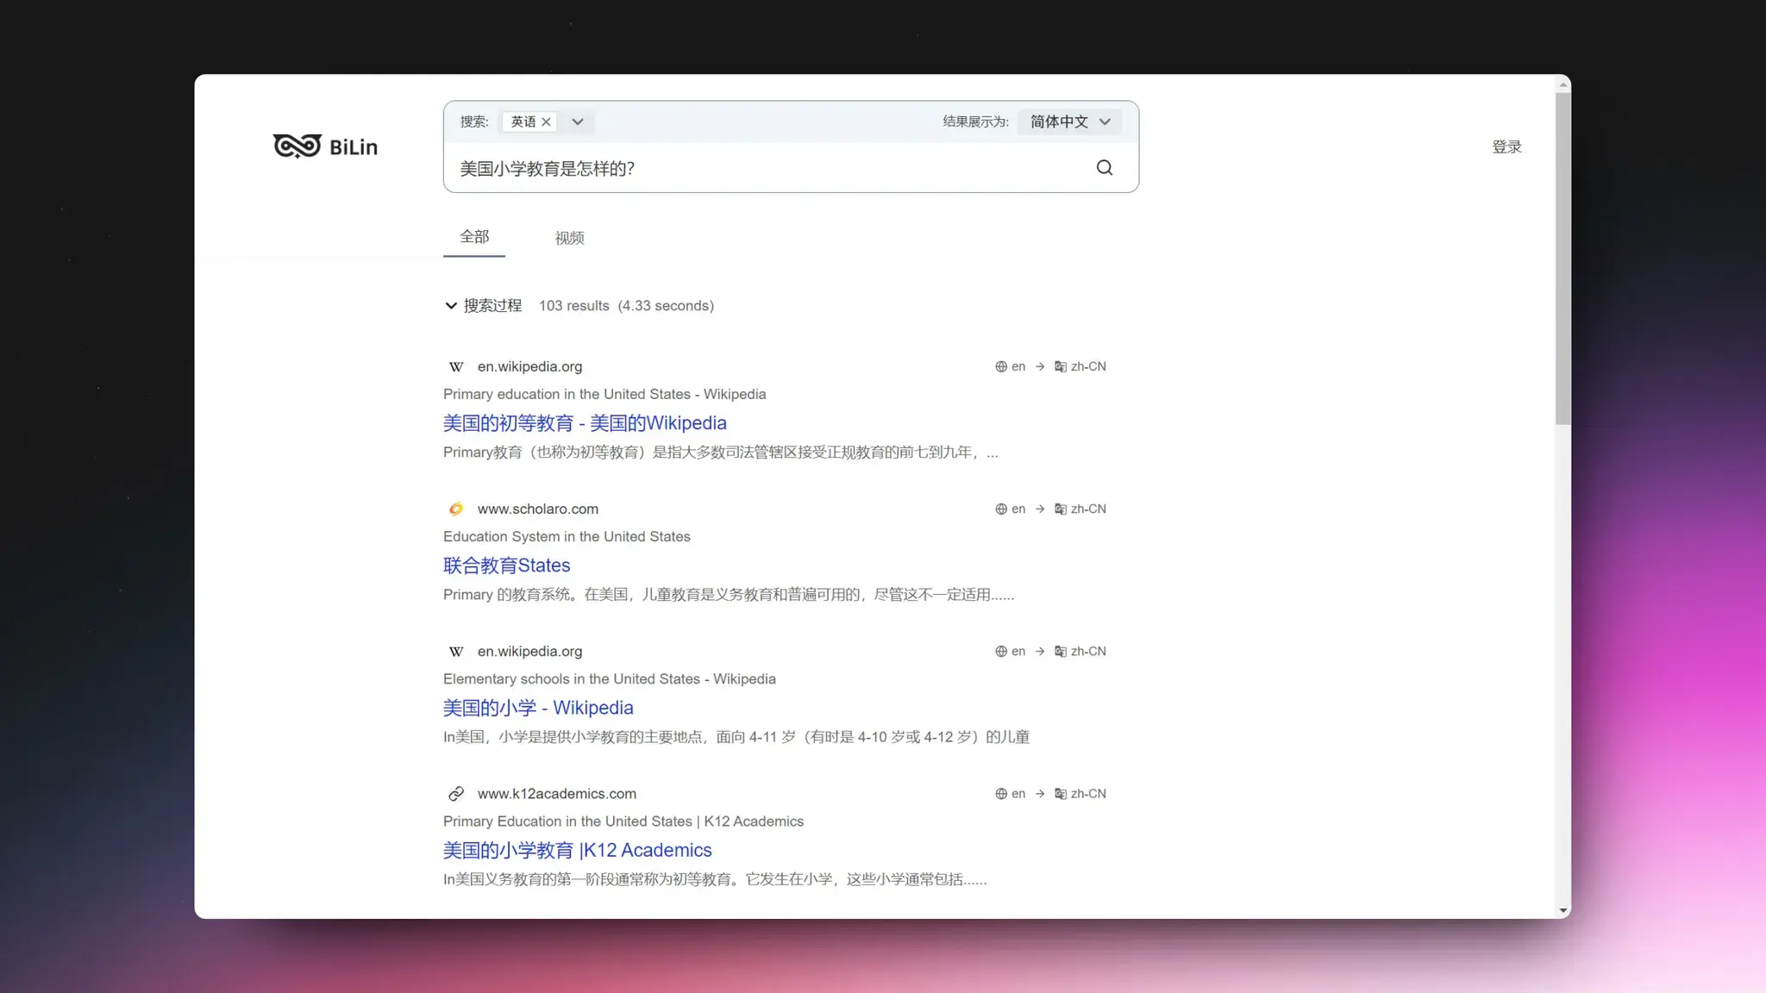1766x993 pixels.
Task: Click 'Elementary schools in the United States - Wikipedia'
Action: click(610, 678)
